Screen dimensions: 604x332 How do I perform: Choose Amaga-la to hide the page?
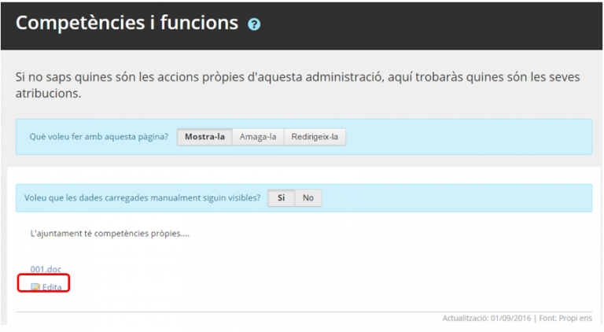tap(258, 137)
